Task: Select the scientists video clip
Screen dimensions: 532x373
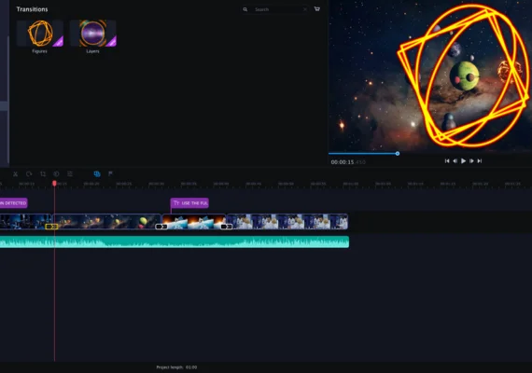Action: (x=287, y=221)
